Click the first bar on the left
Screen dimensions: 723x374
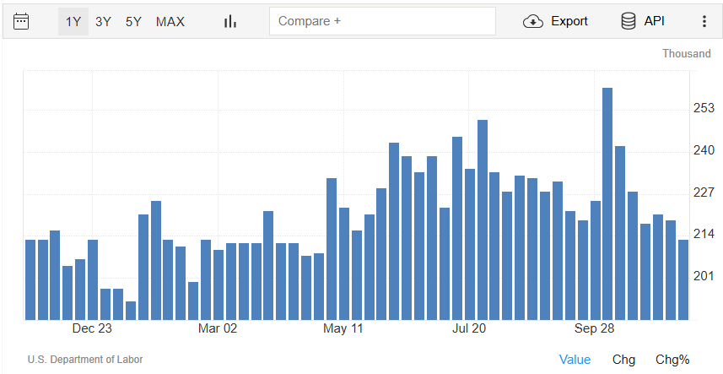coord(30,280)
